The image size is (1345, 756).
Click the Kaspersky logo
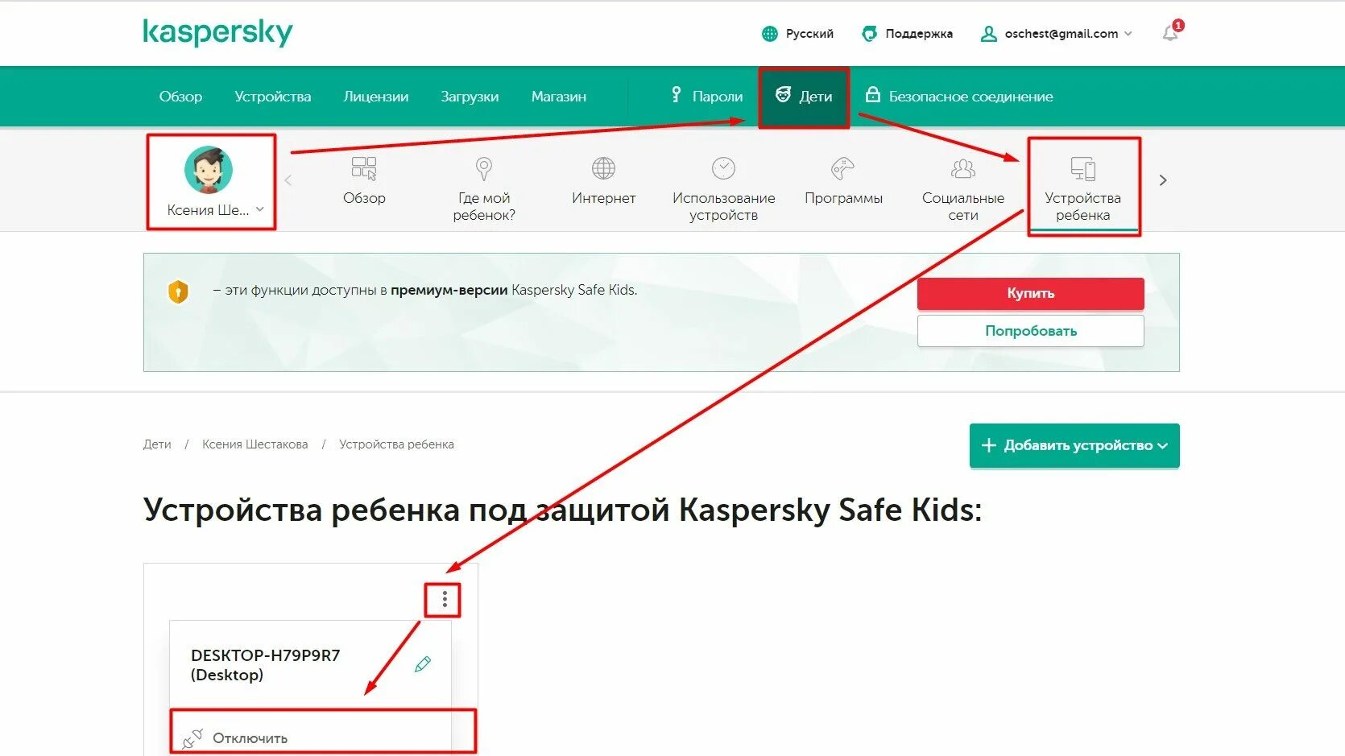(x=217, y=33)
